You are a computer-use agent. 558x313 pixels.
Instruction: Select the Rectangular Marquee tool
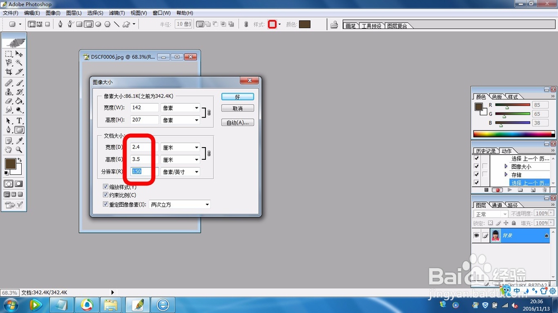pos(8,54)
